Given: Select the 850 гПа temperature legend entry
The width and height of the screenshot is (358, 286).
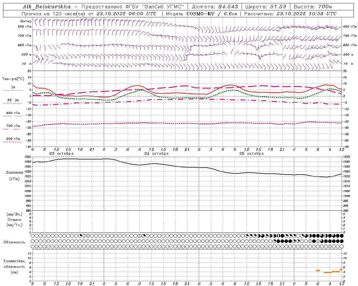Looking at the screenshot, I should coord(13,113).
